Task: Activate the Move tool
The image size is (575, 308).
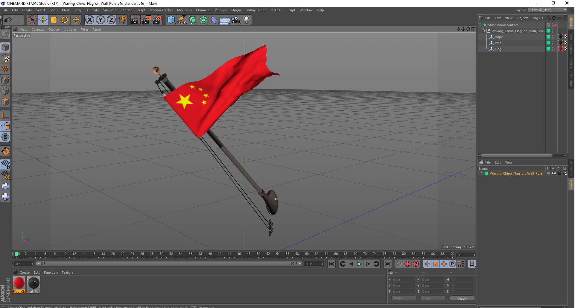Action: point(43,20)
